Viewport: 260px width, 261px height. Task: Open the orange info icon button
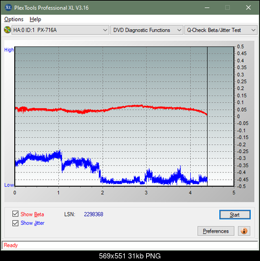tap(244, 231)
